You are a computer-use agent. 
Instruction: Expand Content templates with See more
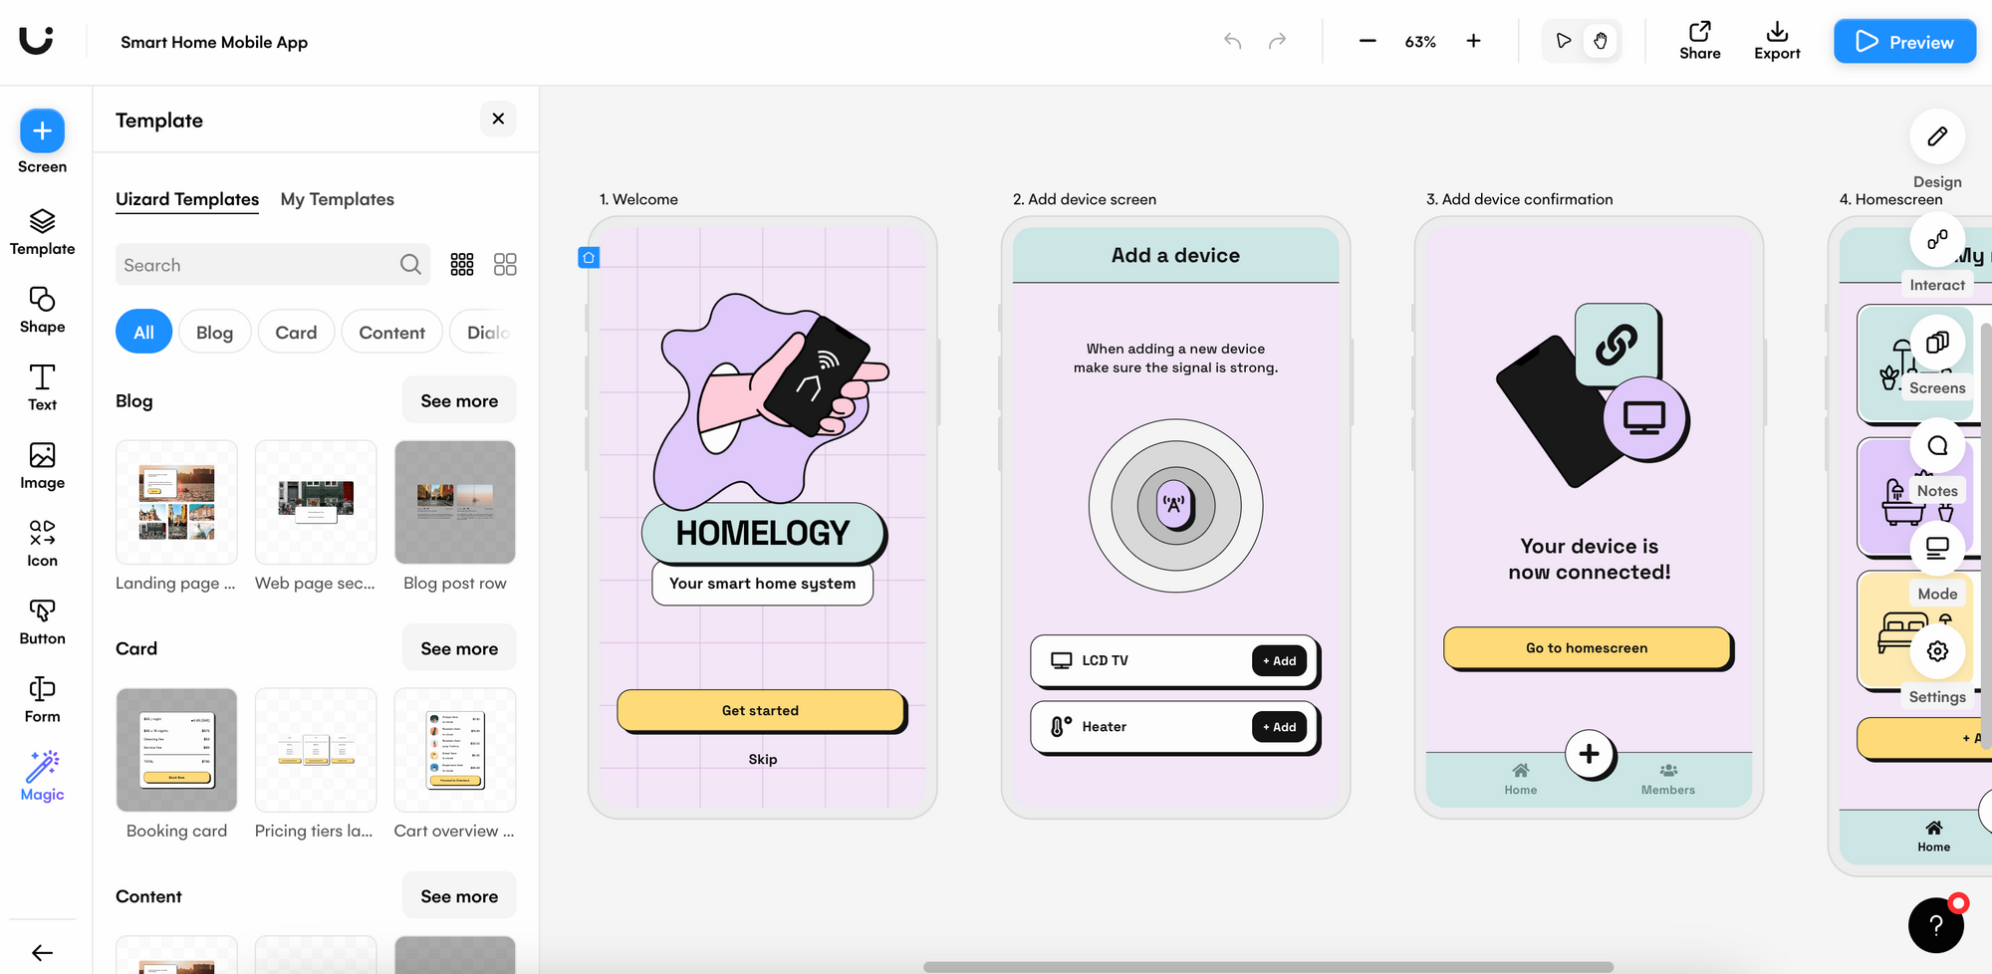click(459, 896)
